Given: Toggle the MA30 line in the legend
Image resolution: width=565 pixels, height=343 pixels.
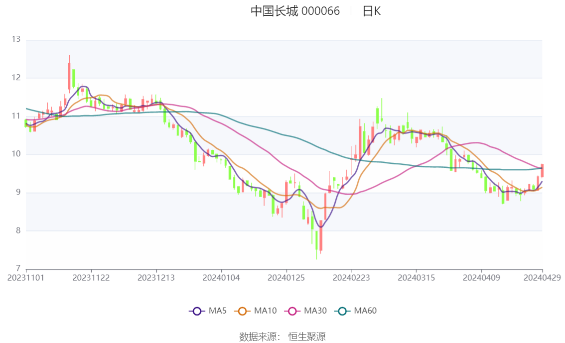Looking at the screenshot, I should 305,311.
